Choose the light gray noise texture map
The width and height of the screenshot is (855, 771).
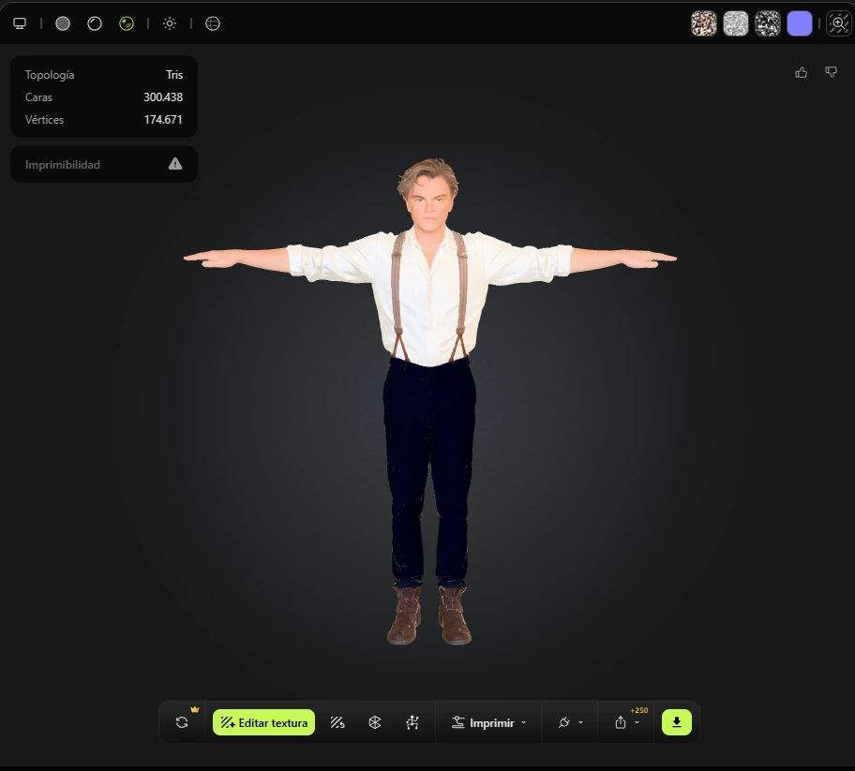click(x=736, y=23)
